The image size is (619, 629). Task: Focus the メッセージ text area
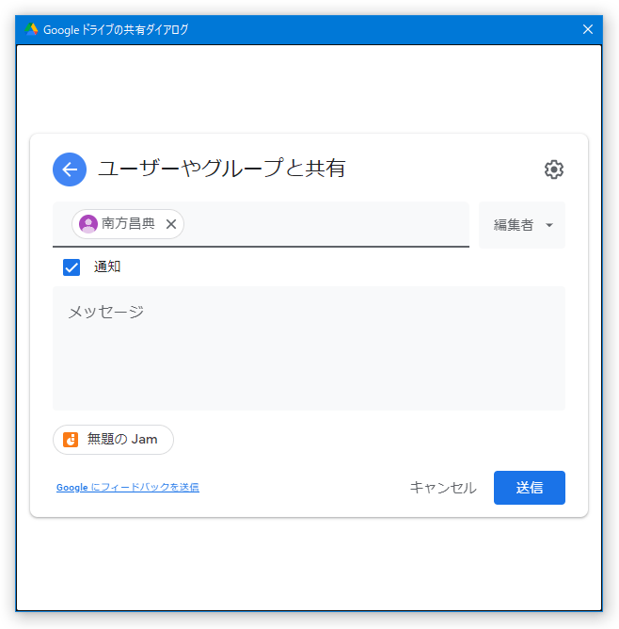coord(309,348)
